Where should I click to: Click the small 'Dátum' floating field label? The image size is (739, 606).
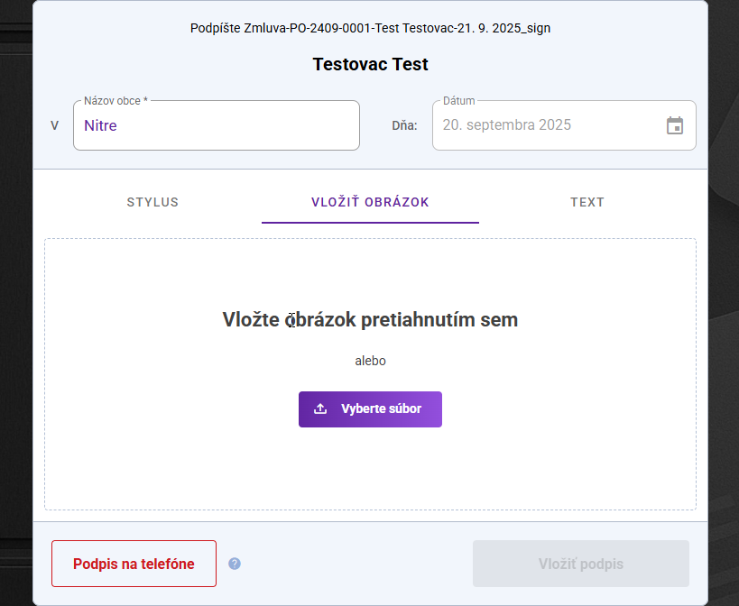pos(458,101)
